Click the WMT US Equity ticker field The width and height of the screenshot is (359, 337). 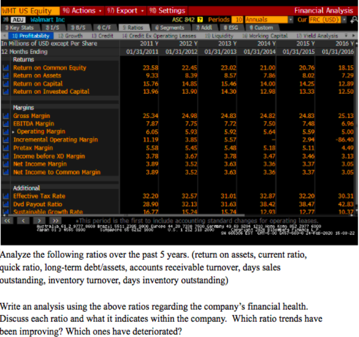pos(30,11)
